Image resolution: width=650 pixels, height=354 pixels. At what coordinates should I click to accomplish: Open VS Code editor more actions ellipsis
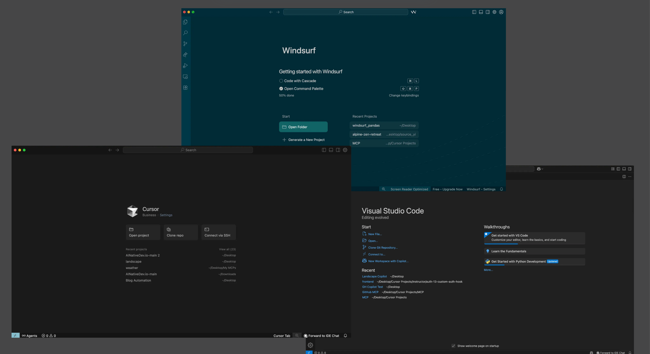(x=630, y=176)
